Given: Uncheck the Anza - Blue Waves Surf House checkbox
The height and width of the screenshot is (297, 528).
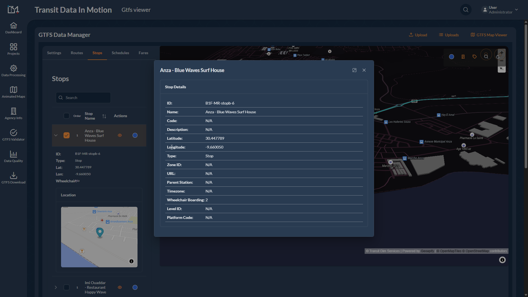Looking at the screenshot, I should 67,135.
